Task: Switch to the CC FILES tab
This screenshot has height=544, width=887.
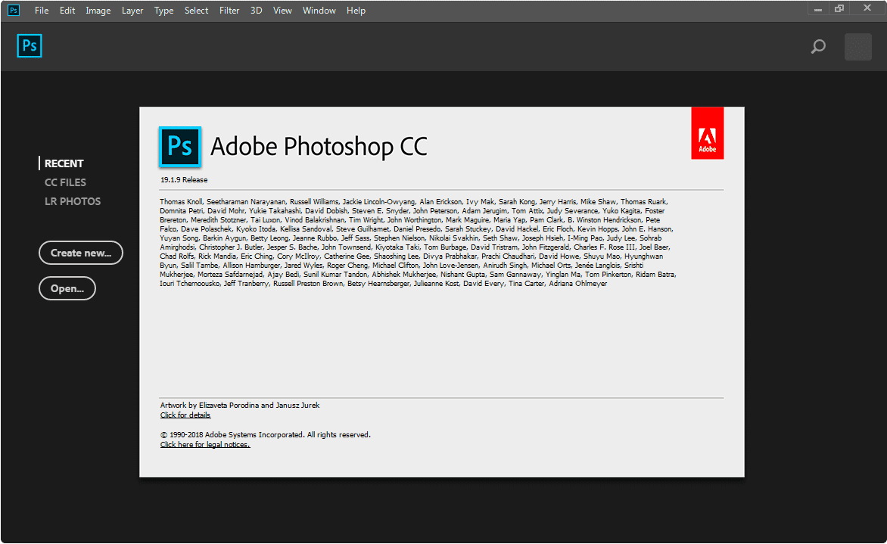Action: click(x=65, y=182)
